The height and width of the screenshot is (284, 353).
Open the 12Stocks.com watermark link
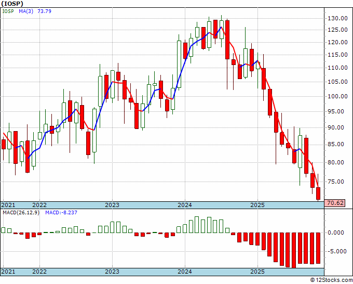[x=331, y=280]
